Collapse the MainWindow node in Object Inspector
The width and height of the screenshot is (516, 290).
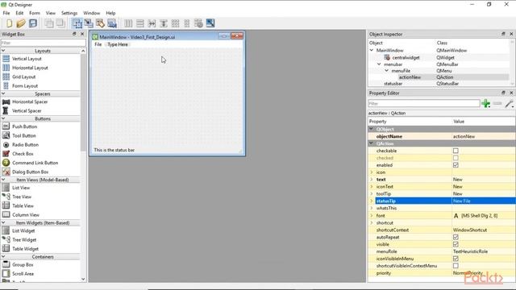coord(372,50)
